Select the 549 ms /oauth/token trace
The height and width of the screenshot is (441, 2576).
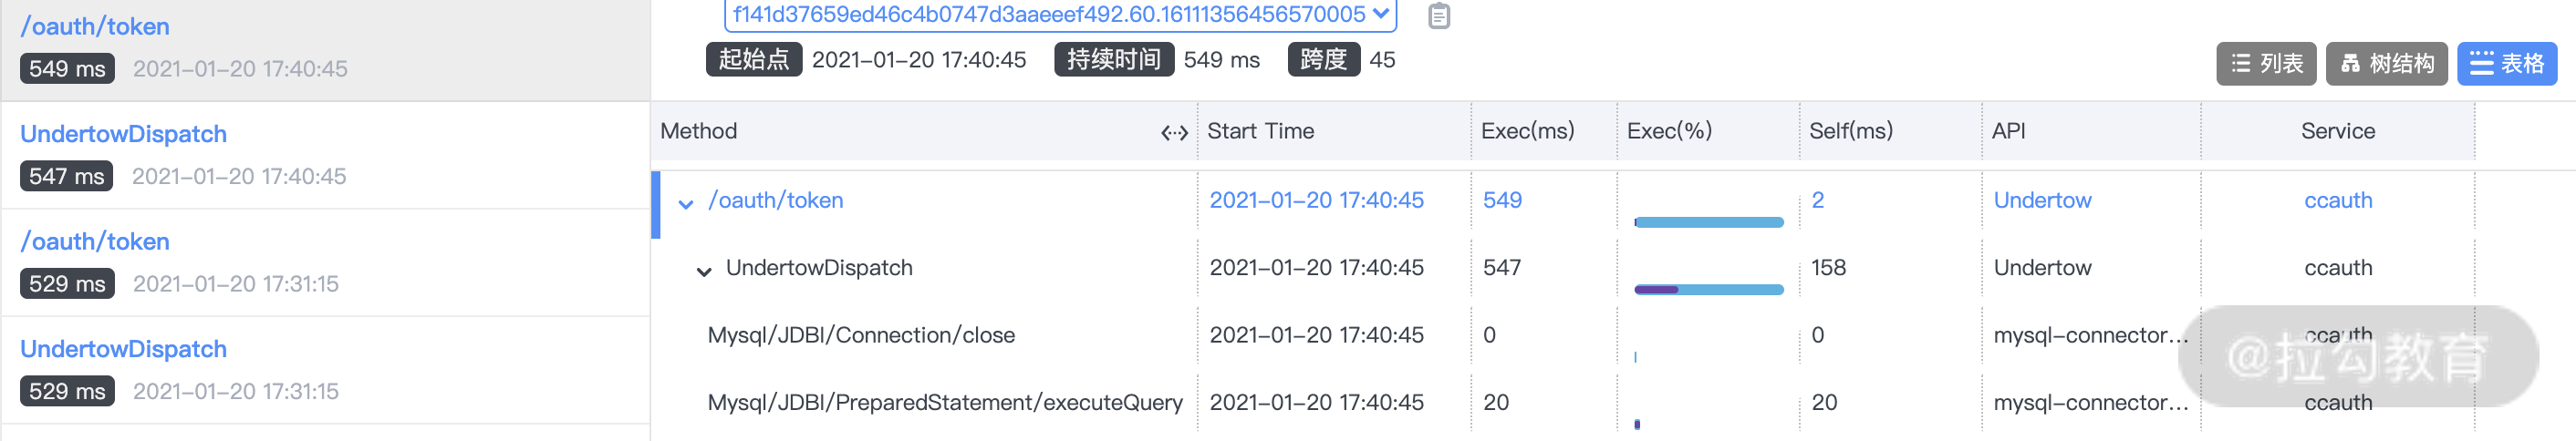[95, 27]
